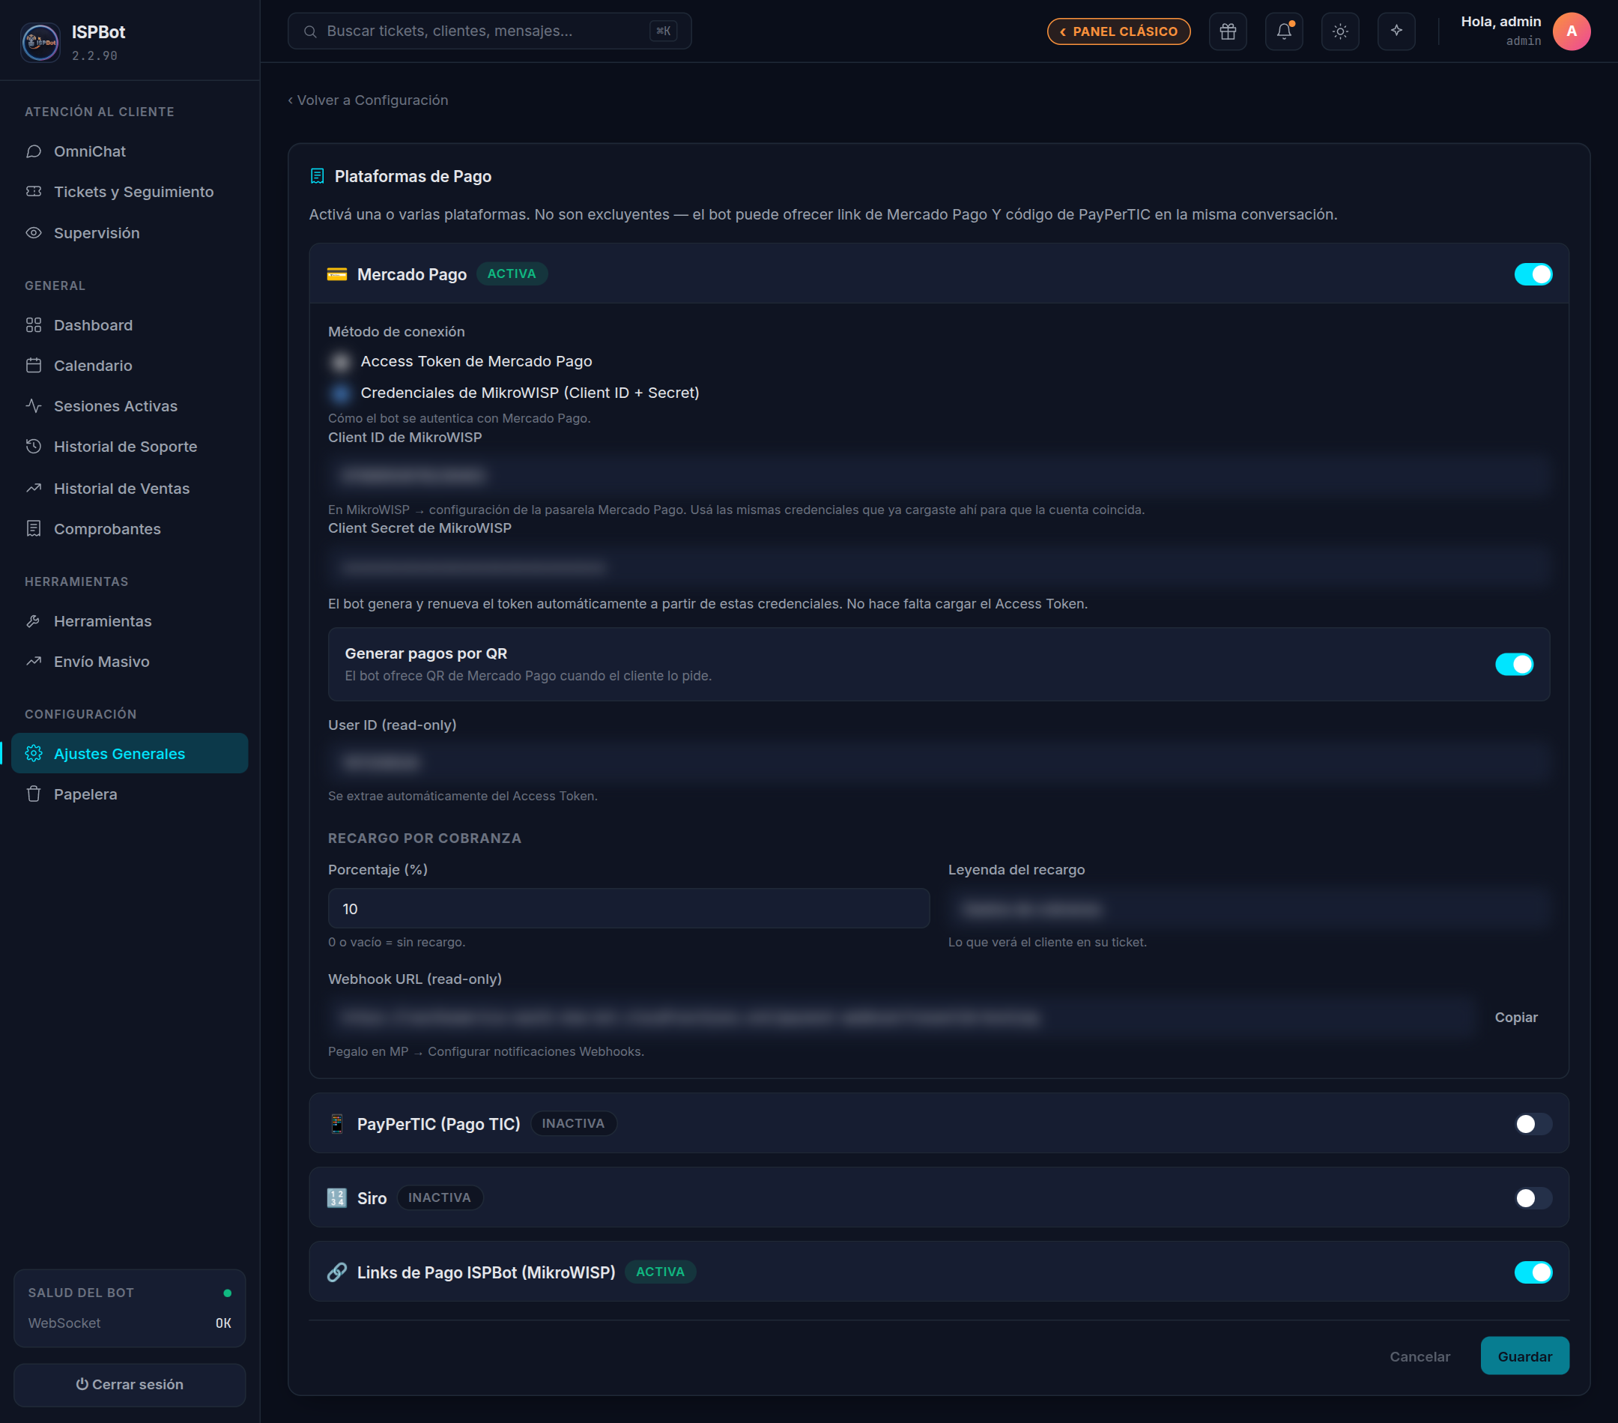The image size is (1618, 1423).
Task: Click the Supervisión eye icon
Action: 33,233
